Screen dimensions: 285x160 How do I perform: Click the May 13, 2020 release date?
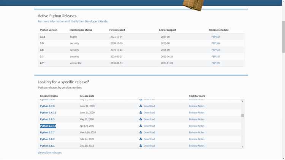point(87,119)
